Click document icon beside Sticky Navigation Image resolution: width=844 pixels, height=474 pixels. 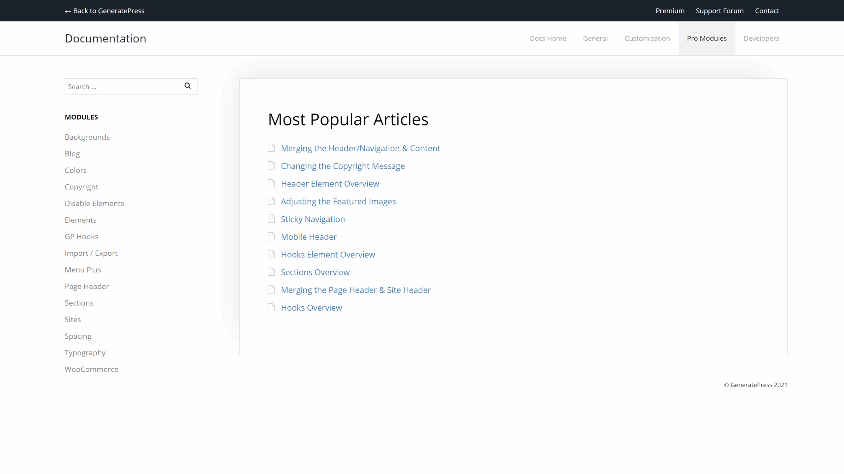click(x=271, y=219)
